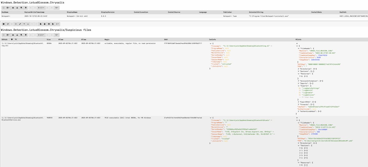Click export file icon in Suspicious files toolbar

[21, 35]
